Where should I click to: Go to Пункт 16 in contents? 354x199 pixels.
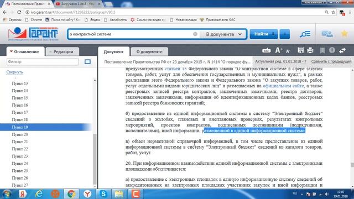20,105
